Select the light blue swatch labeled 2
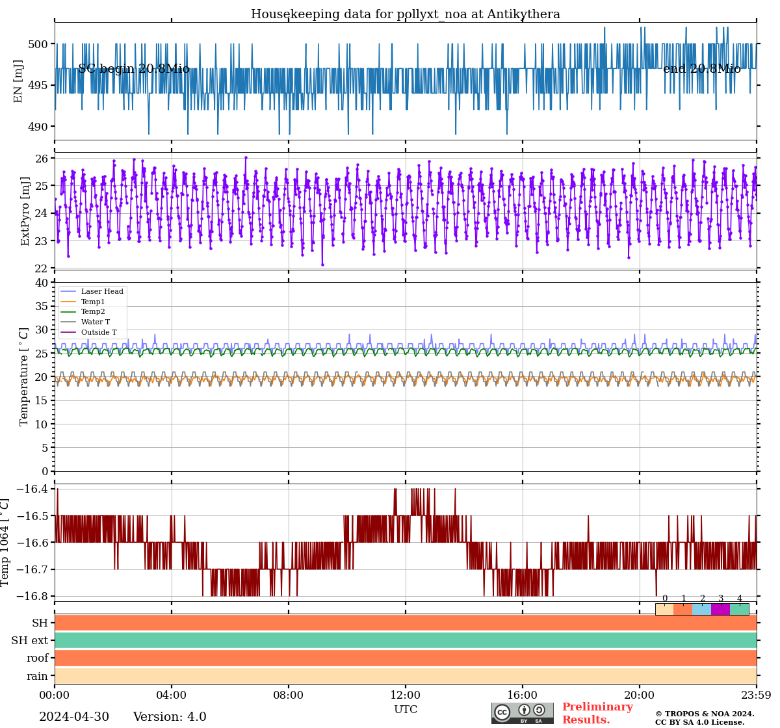This screenshot has width=780, height=728. pos(702,609)
